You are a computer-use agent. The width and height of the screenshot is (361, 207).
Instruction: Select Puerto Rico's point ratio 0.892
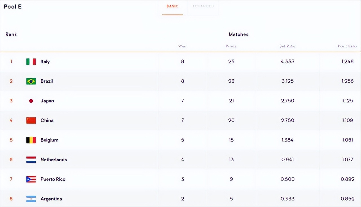[x=347, y=179]
